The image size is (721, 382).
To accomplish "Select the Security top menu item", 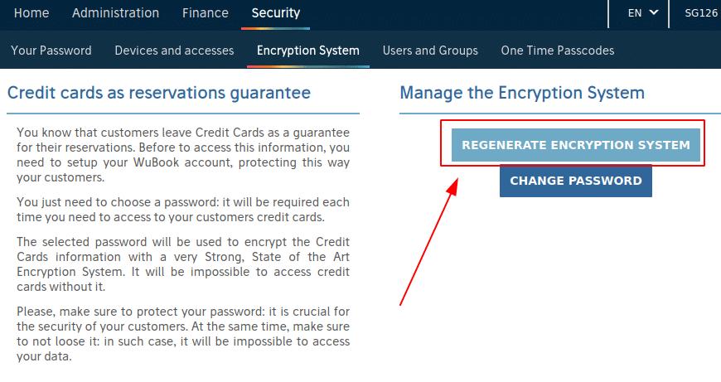I will pos(276,13).
